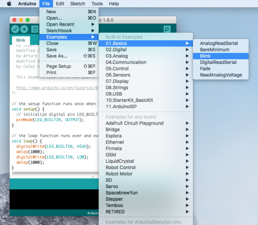The height and width of the screenshot is (225, 258).
Task: Click the File menu in menu bar
Action: coord(46,3)
